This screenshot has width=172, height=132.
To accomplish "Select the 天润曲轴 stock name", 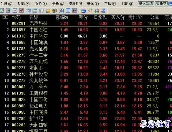I will [39, 125].
